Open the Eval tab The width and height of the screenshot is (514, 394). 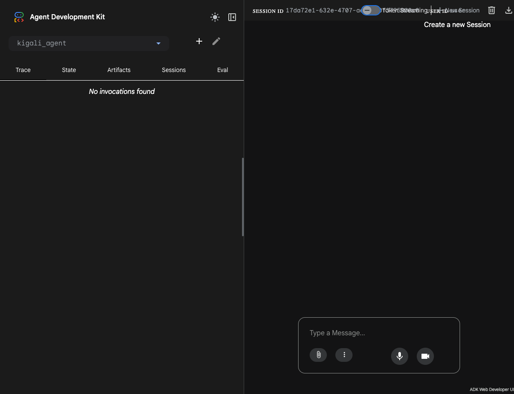223,70
